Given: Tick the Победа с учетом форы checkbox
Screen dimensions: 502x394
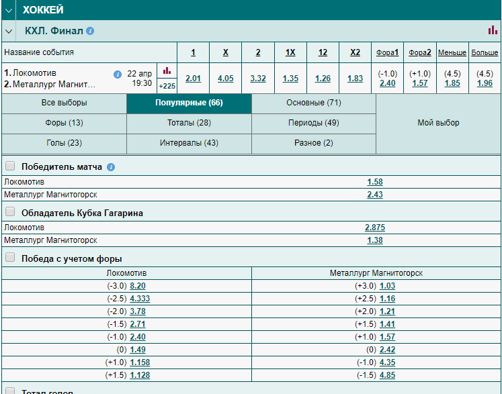Looking at the screenshot, I should click(x=10, y=258).
